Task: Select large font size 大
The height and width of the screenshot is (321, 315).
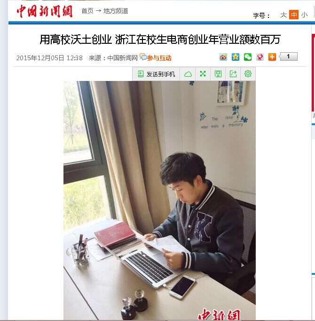Action: (x=283, y=15)
